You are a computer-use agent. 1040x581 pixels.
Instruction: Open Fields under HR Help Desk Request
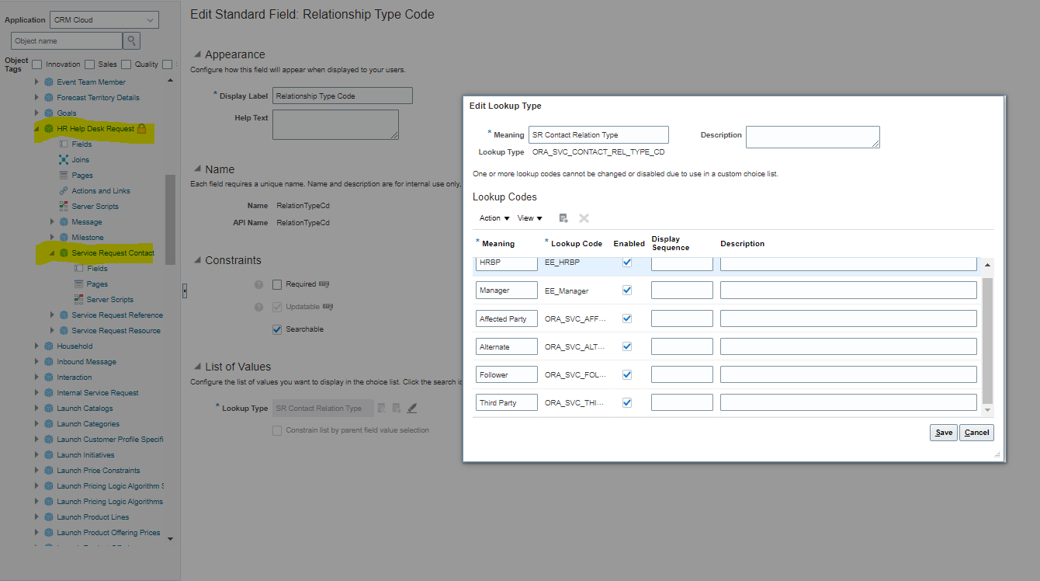point(81,144)
